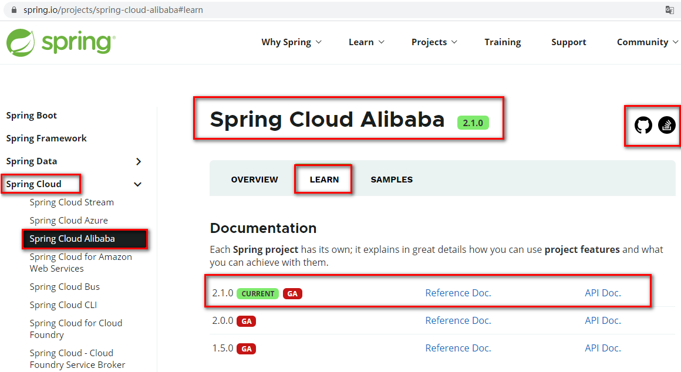The width and height of the screenshot is (681, 372).
Task: Open Spring Cloud CLI project
Action: point(63,305)
